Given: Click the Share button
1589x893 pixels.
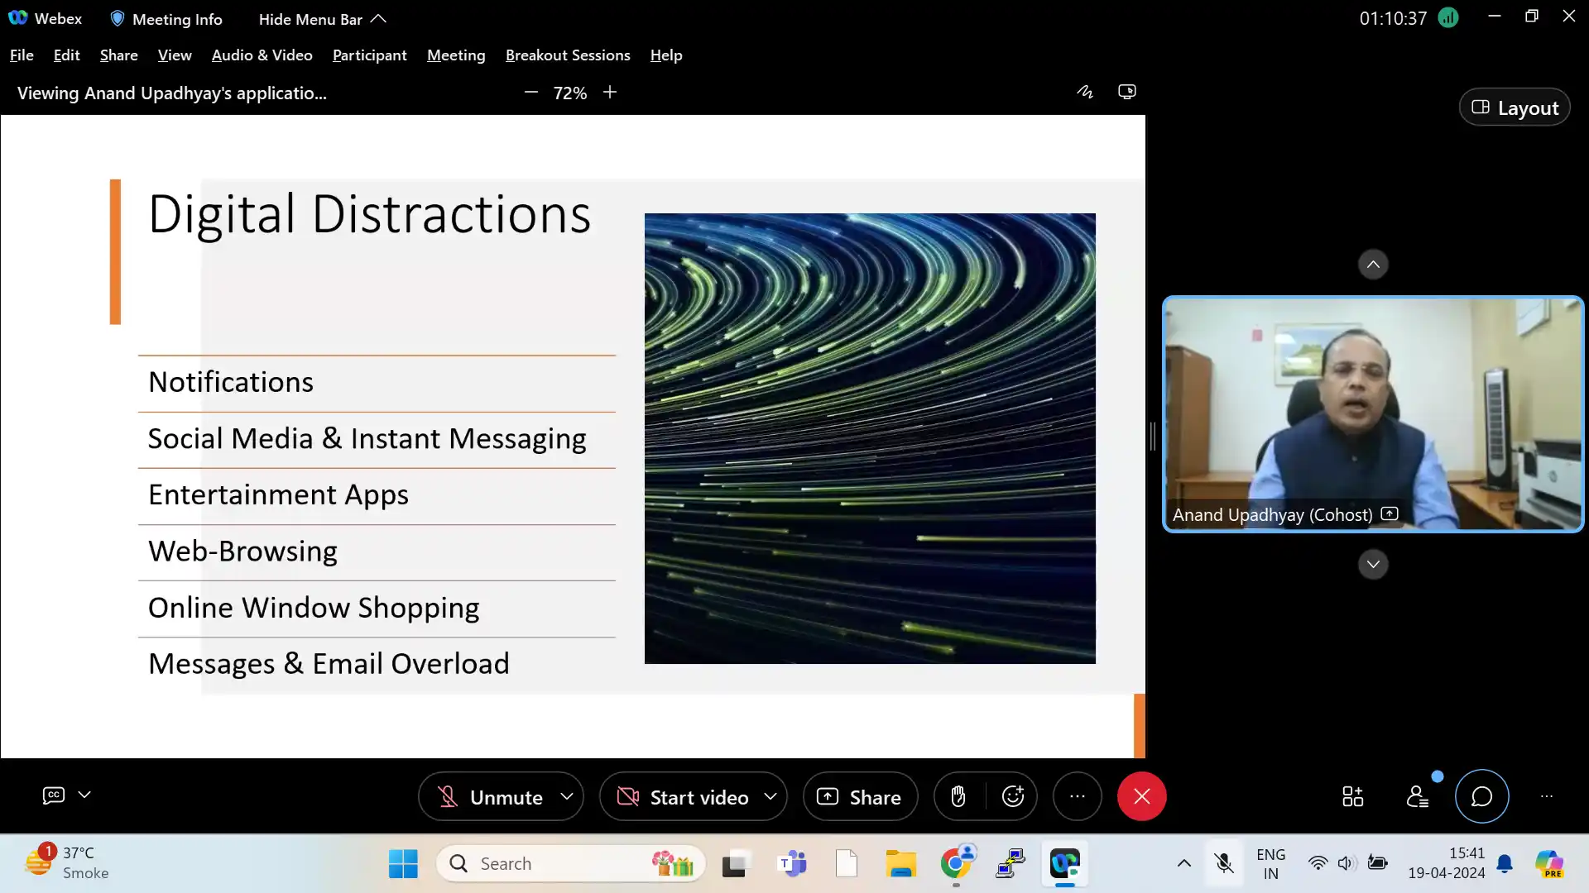Looking at the screenshot, I should point(860,797).
